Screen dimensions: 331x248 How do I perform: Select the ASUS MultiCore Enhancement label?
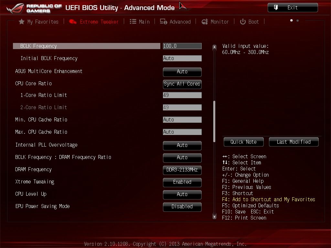click(x=49, y=71)
